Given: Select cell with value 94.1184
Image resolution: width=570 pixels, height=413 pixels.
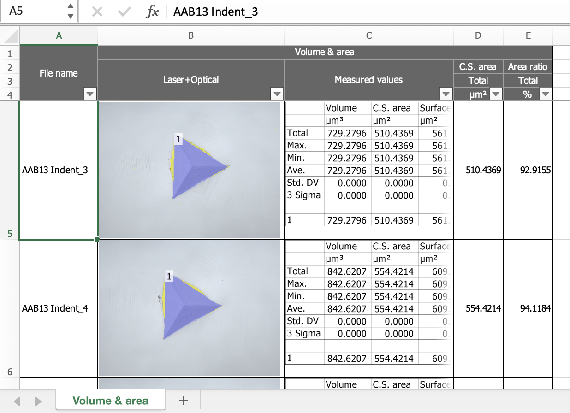Looking at the screenshot, I should tap(528, 308).
